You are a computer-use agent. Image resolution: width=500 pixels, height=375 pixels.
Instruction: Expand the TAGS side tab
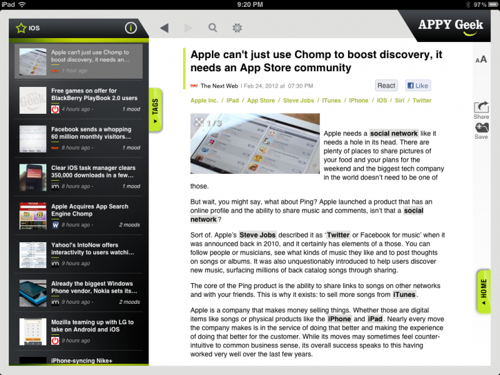pos(155,110)
